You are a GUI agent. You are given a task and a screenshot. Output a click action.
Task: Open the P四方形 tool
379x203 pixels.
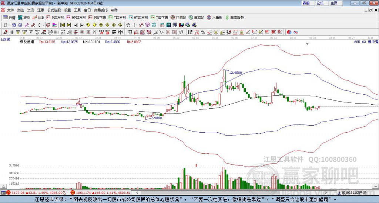55,18
